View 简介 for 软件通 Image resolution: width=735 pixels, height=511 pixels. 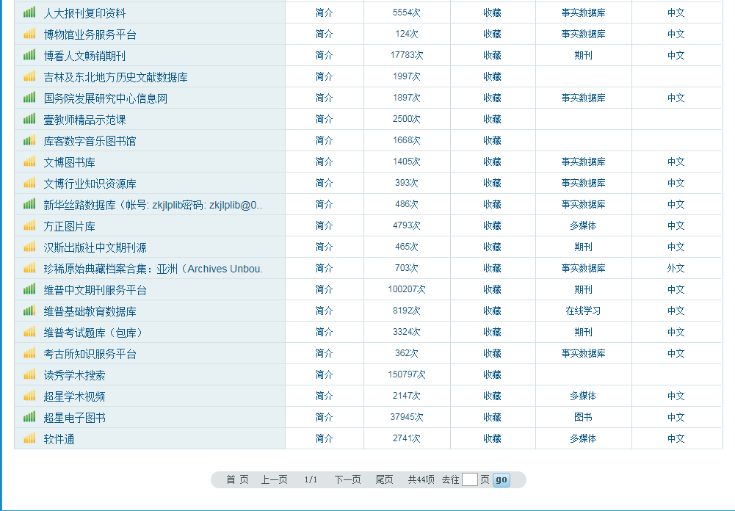(x=324, y=438)
